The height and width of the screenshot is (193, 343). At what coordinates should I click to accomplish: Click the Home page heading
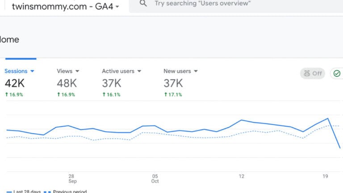[x=9, y=39]
